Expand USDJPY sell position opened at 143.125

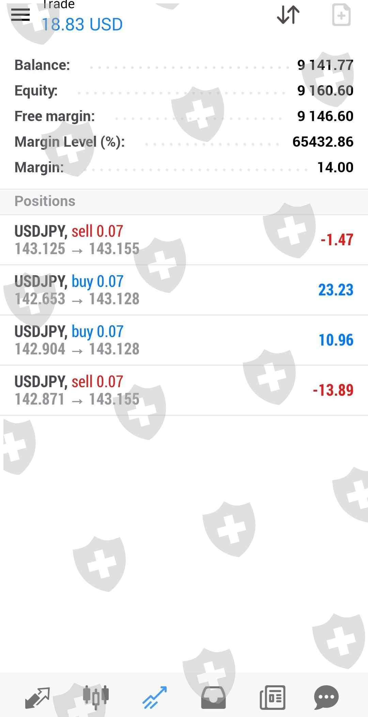point(184,240)
